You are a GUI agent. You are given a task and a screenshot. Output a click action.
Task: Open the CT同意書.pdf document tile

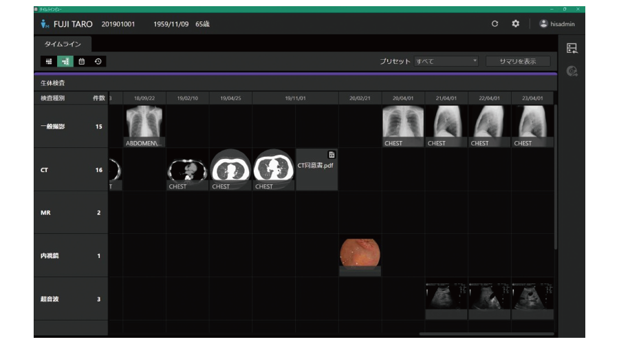(316, 169)
